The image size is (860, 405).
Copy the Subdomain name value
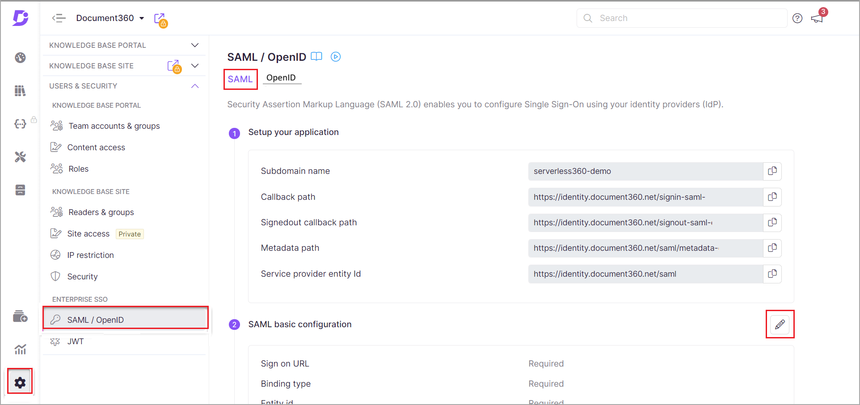(772, 171)
